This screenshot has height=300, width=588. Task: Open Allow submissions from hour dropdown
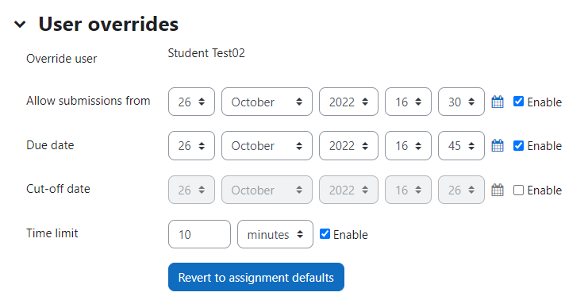408,102
